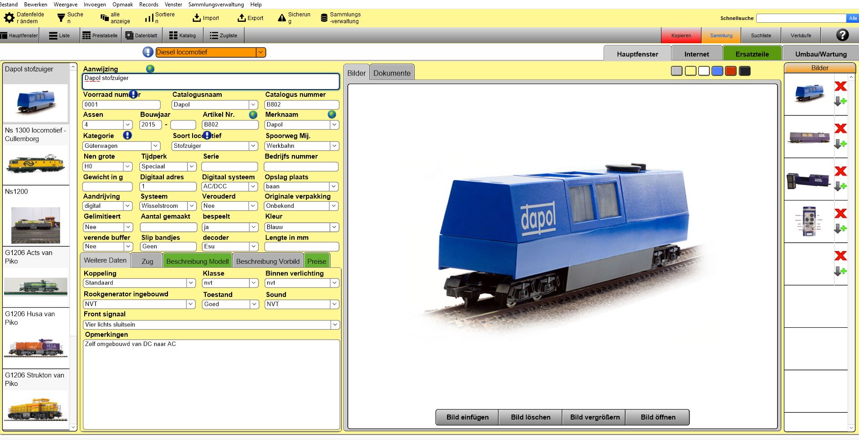Click globe icon next to Artikel Nr.

click(x=253, y=115)
